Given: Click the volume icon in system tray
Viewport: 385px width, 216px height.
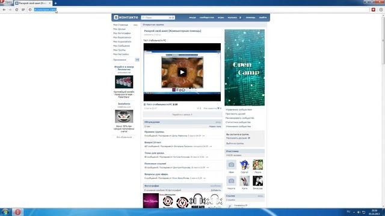Looking at the screenshot, I should pos(359,212).
